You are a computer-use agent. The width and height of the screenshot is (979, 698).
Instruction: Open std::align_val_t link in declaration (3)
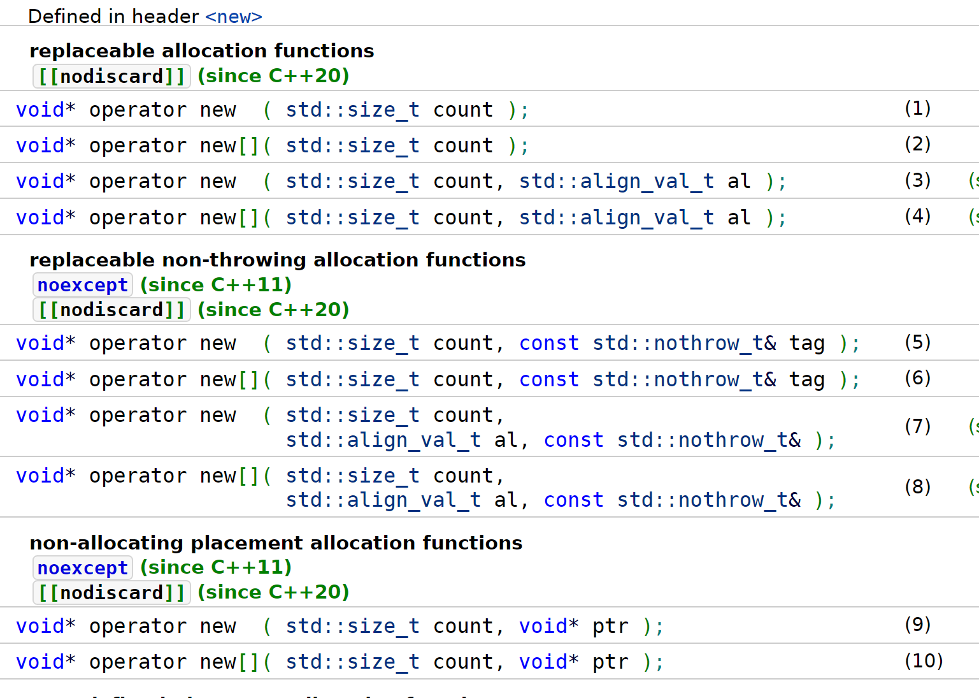pyautogui.click(x=616, y=181)
